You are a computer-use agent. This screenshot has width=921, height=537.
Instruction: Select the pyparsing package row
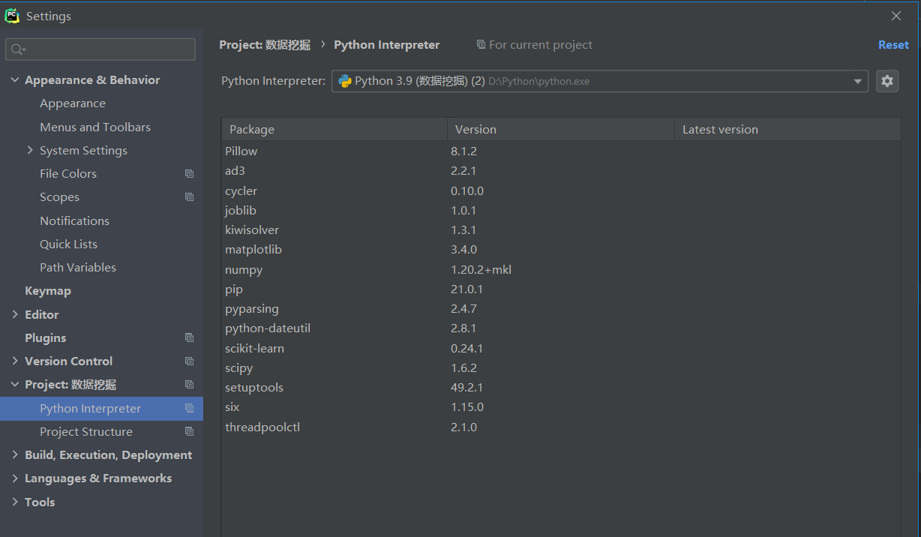pos(561,308)
